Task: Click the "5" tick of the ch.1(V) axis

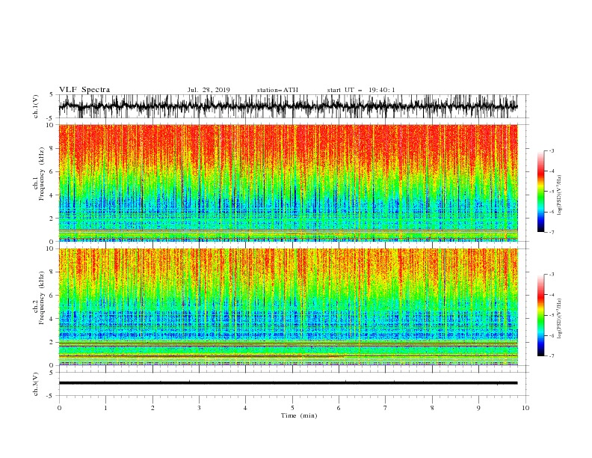Action: (52, 95)
